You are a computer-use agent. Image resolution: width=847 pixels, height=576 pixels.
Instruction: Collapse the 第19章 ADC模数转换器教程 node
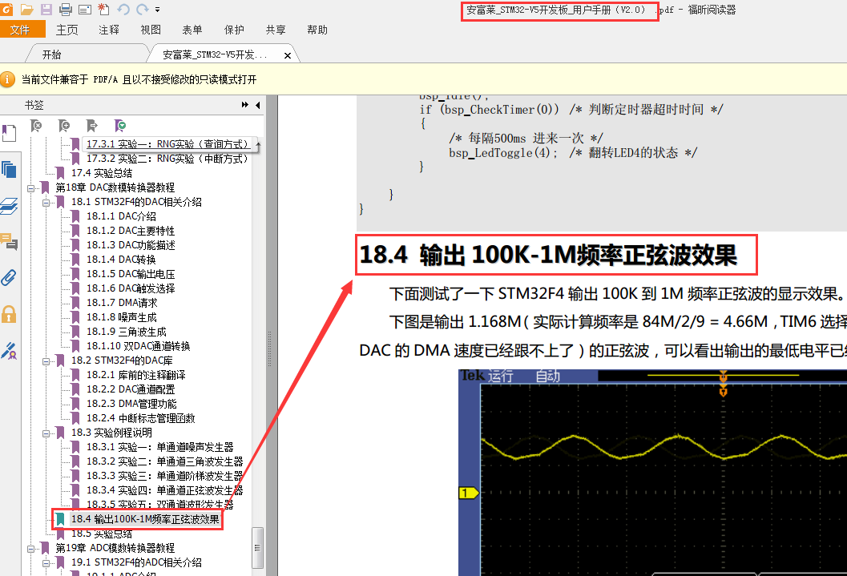[30, 549]
